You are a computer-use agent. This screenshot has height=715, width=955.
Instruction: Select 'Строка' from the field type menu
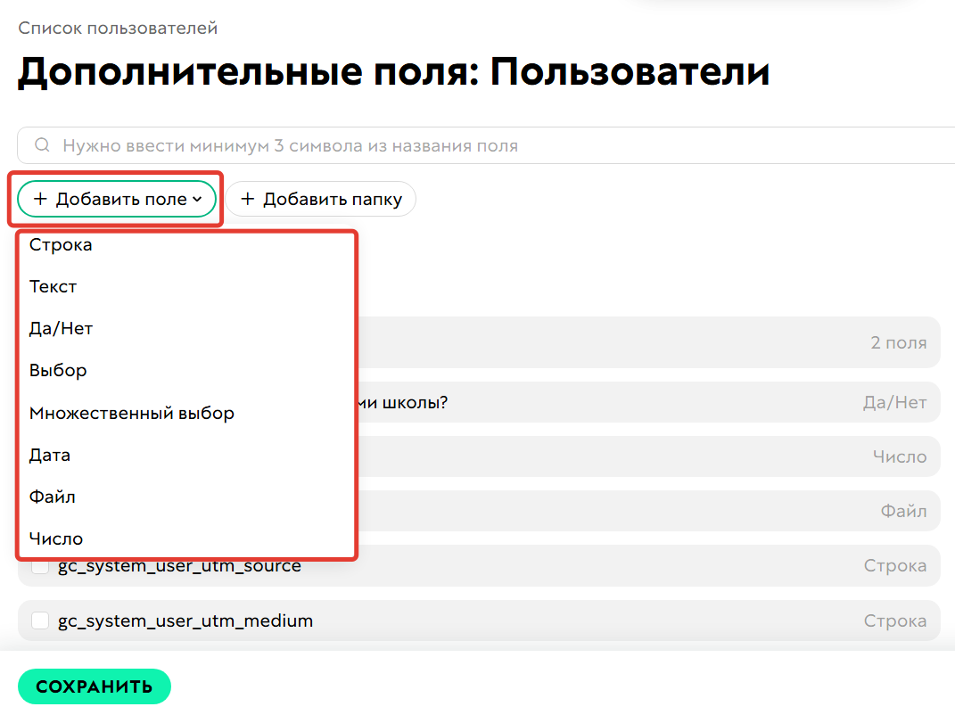click(61, 245)
